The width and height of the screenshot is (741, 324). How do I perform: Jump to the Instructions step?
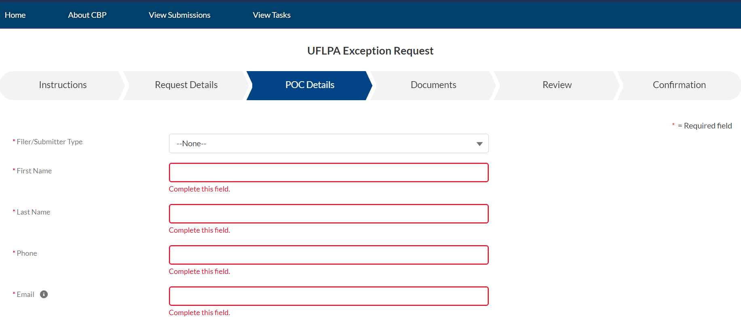[63, 85]
